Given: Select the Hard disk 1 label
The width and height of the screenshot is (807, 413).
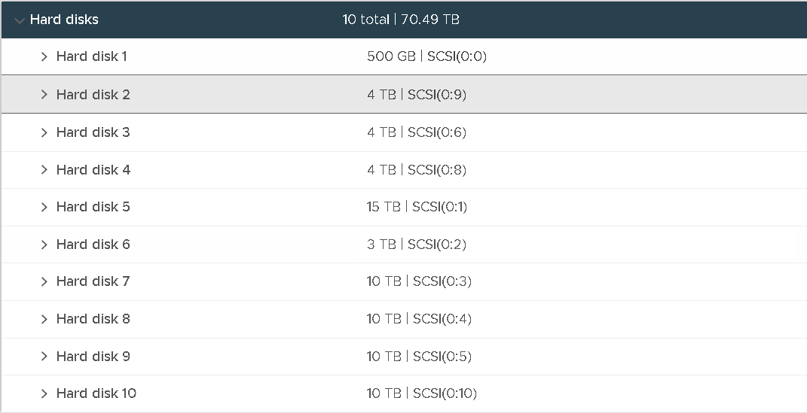Looking at the screenshot, I should tap(92, 56).
